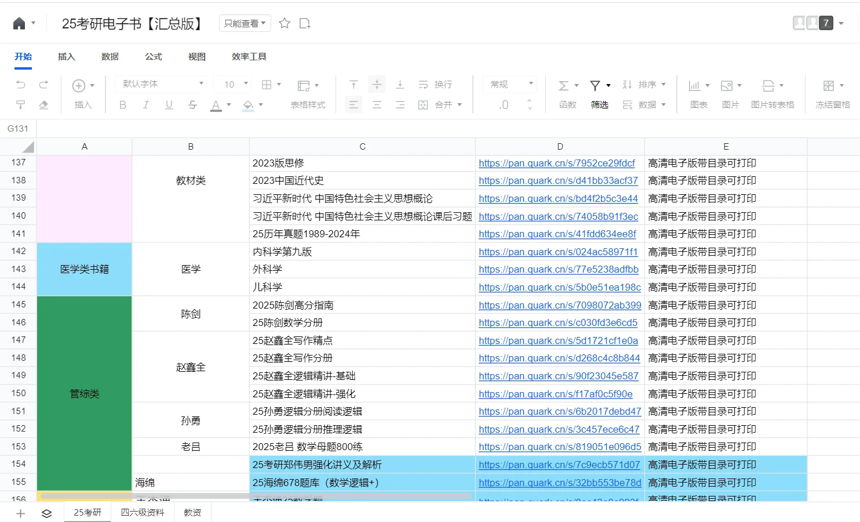Switch to the 四六级资料 sheet tab

(x=143, y=513)
